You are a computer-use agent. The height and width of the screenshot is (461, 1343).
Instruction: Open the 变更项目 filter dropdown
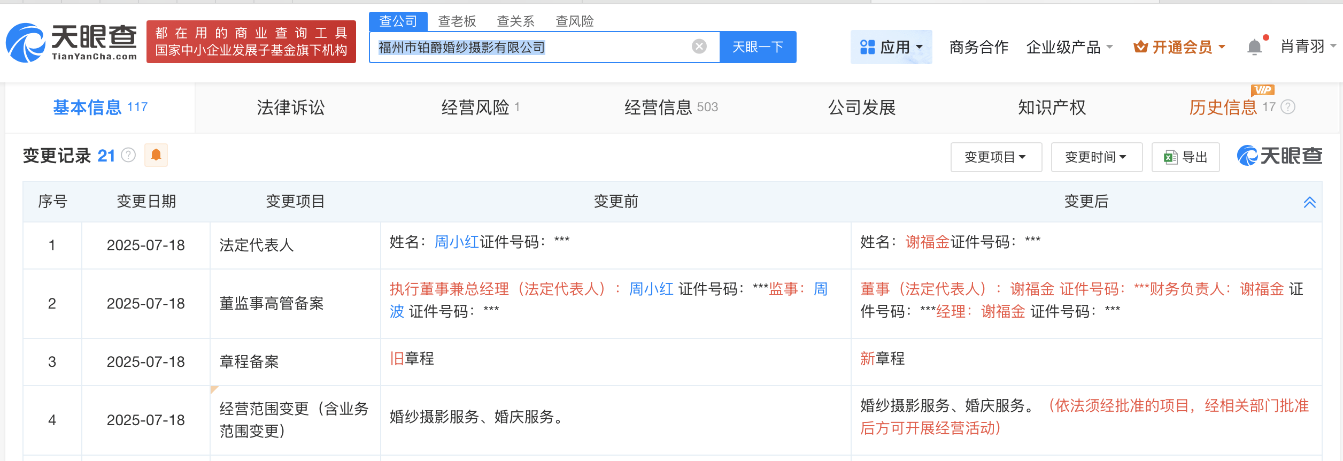pyautogui.click(x=996, y=157)
